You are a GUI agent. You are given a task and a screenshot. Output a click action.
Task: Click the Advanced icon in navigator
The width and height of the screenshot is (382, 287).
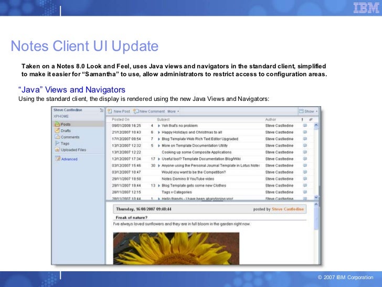[x=58, y=158]
